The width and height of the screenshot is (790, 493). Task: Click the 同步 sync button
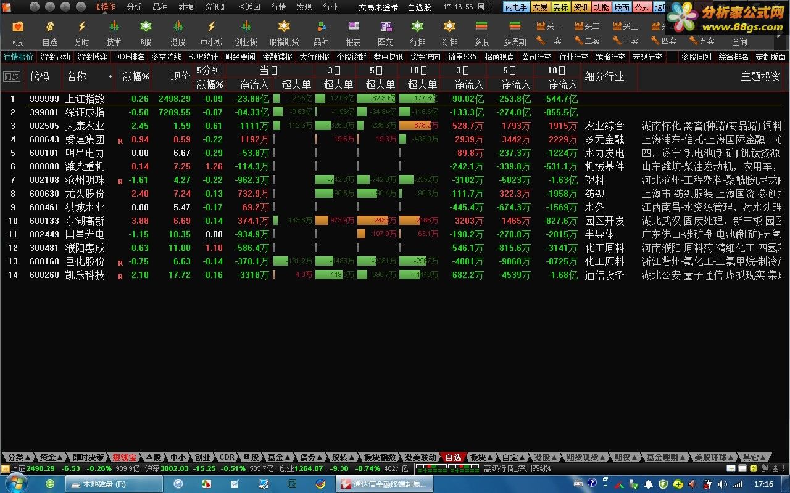(x=12, y=77)
